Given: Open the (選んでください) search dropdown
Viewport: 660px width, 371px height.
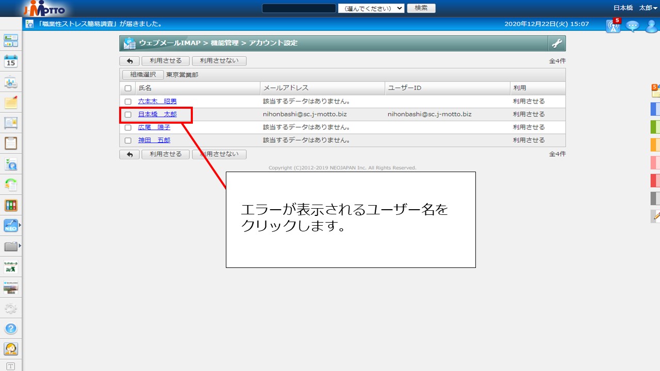Looking at the screenshot, I should 371,8.
